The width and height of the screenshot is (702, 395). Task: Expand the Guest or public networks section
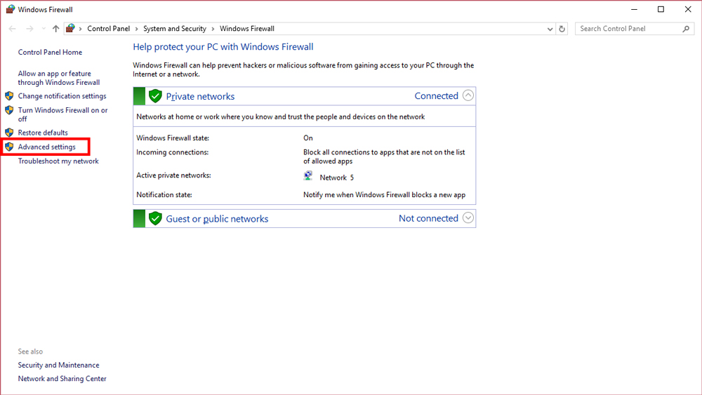tap(468, 218)
